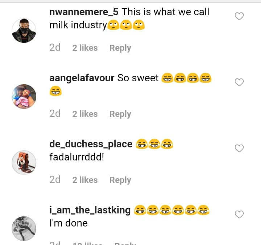The height and width of the screenshot is (245, 261).
Task: Like de_duchess_place's fadalurrddd comment
Action: tap(239, 148)
